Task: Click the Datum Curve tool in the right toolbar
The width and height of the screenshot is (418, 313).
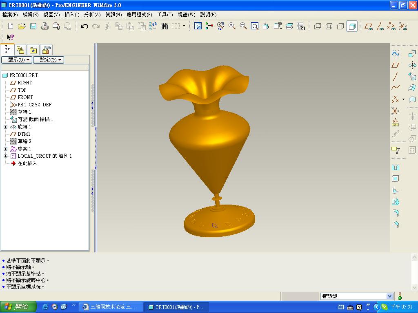Action: pos(395,88)
